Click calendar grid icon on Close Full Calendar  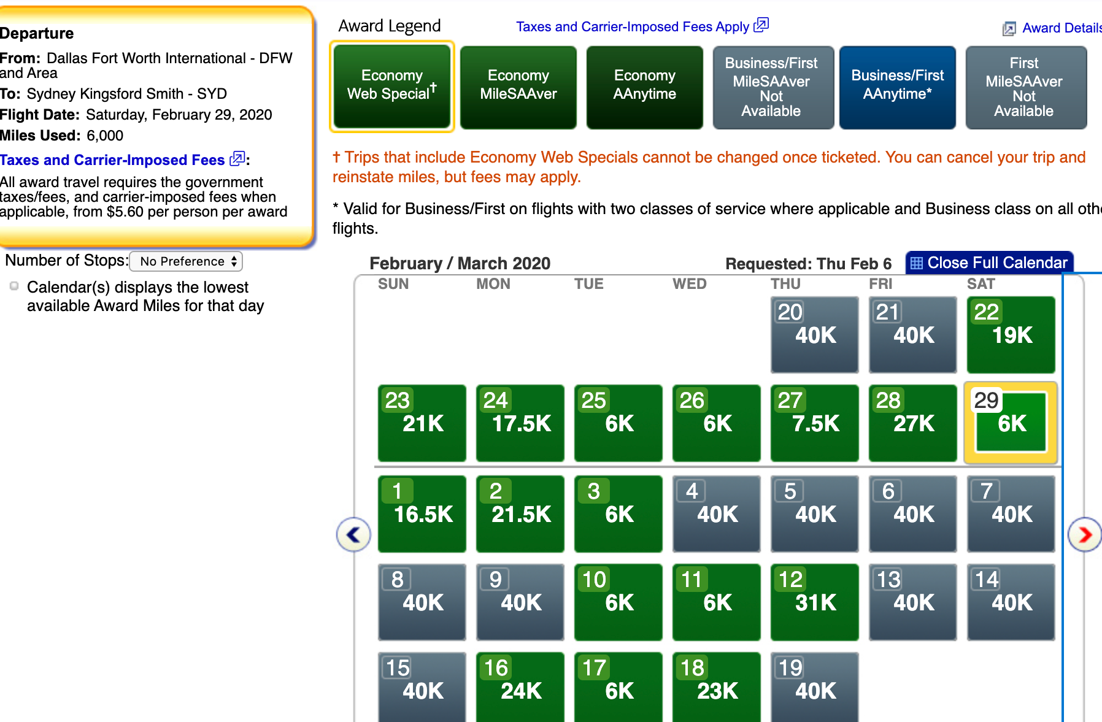(x=917, y=263)
